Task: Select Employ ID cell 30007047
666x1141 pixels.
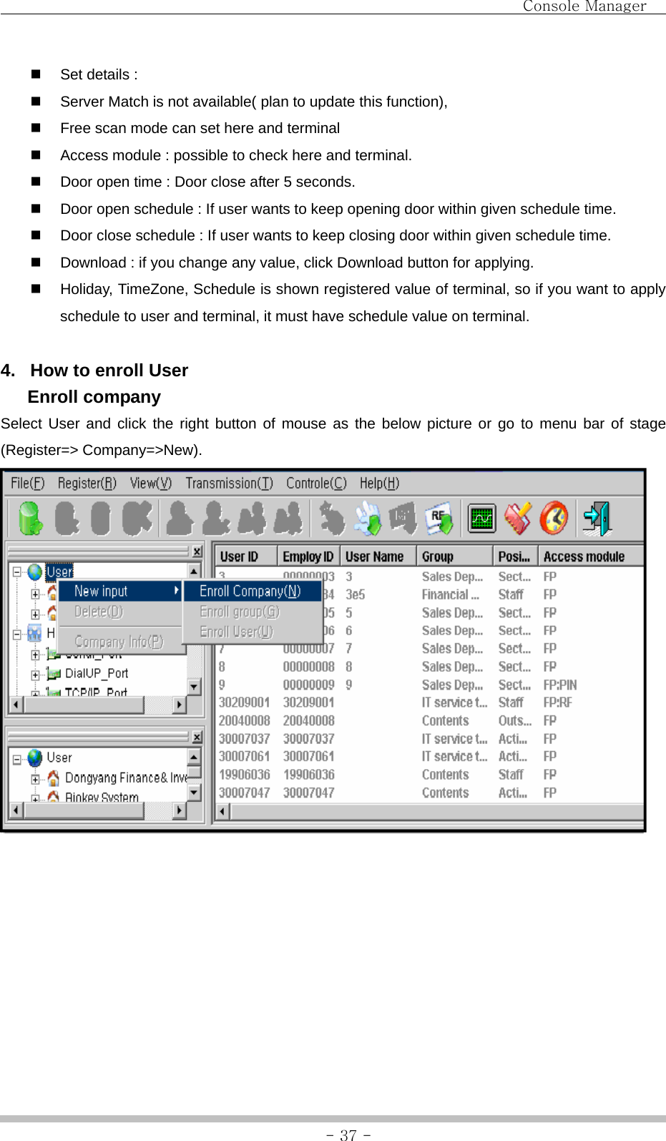Action: [x=309, y=793]
